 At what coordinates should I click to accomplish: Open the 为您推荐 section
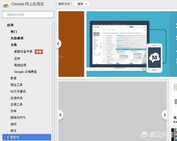pos(17,38)
